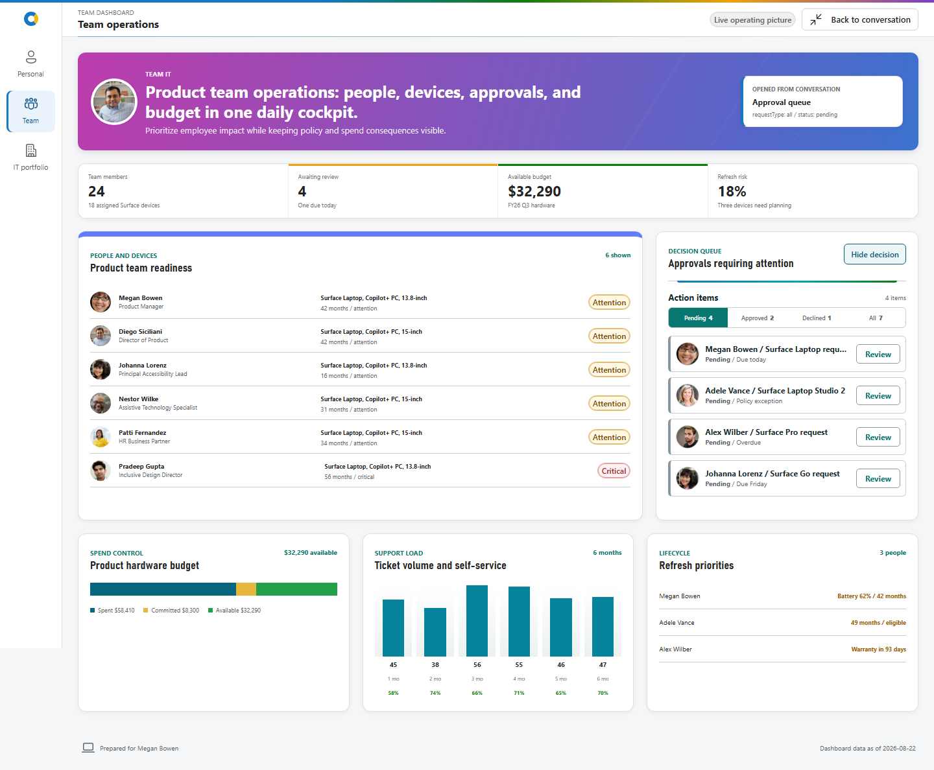The image size is (934, 770).
Task: Click the Team IT banner avatar photo
Action: point(114,102)
